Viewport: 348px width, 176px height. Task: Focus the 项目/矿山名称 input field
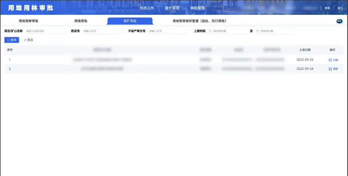coord(45,31)
